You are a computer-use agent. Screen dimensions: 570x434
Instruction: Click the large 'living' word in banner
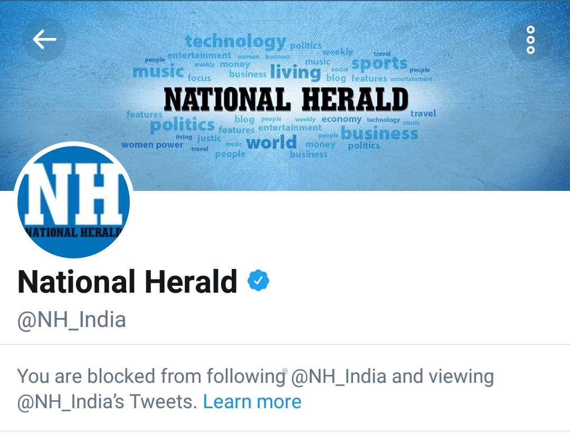296,72
